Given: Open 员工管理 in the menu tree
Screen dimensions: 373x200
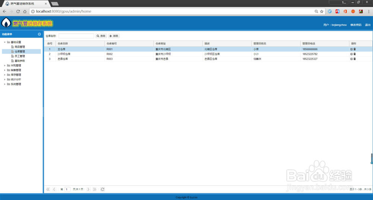Looking at the screenshot, I should [x=20, y=56].
